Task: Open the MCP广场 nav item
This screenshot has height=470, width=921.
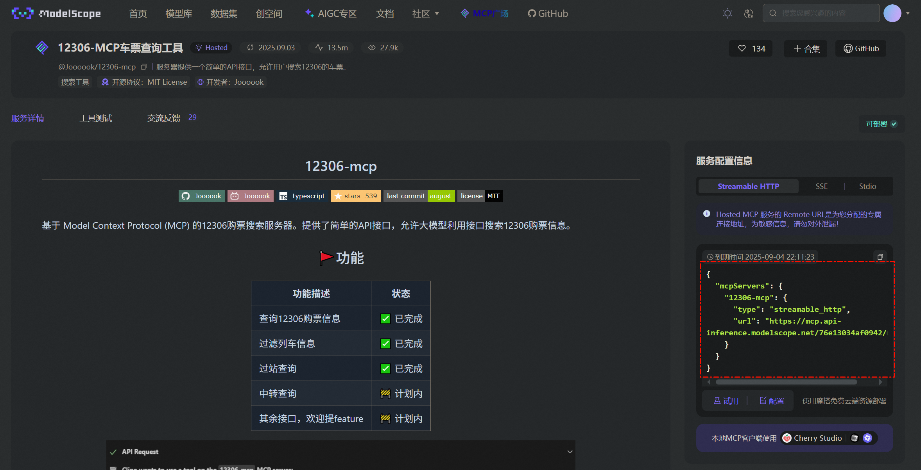Action: coord(484,14)
